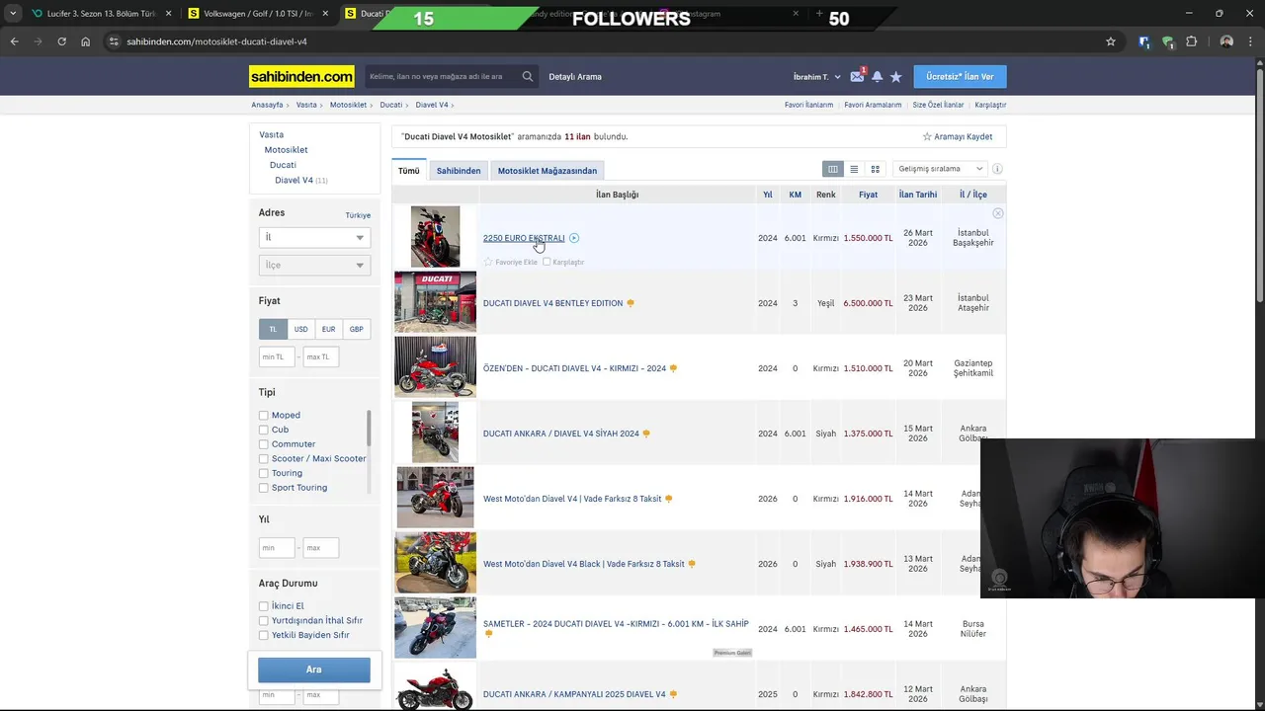The image size is (1265, 711).
Task: Tick the Yetkili Bayiden Sıfır checkbox
Action: [x=263, y=635]
